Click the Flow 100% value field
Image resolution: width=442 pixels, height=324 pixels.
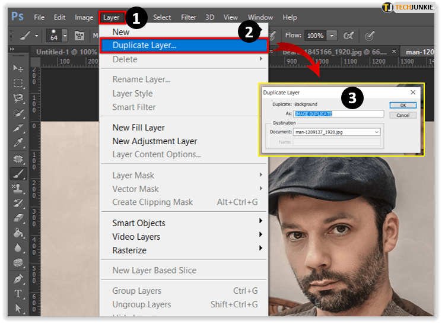point(314,36)
